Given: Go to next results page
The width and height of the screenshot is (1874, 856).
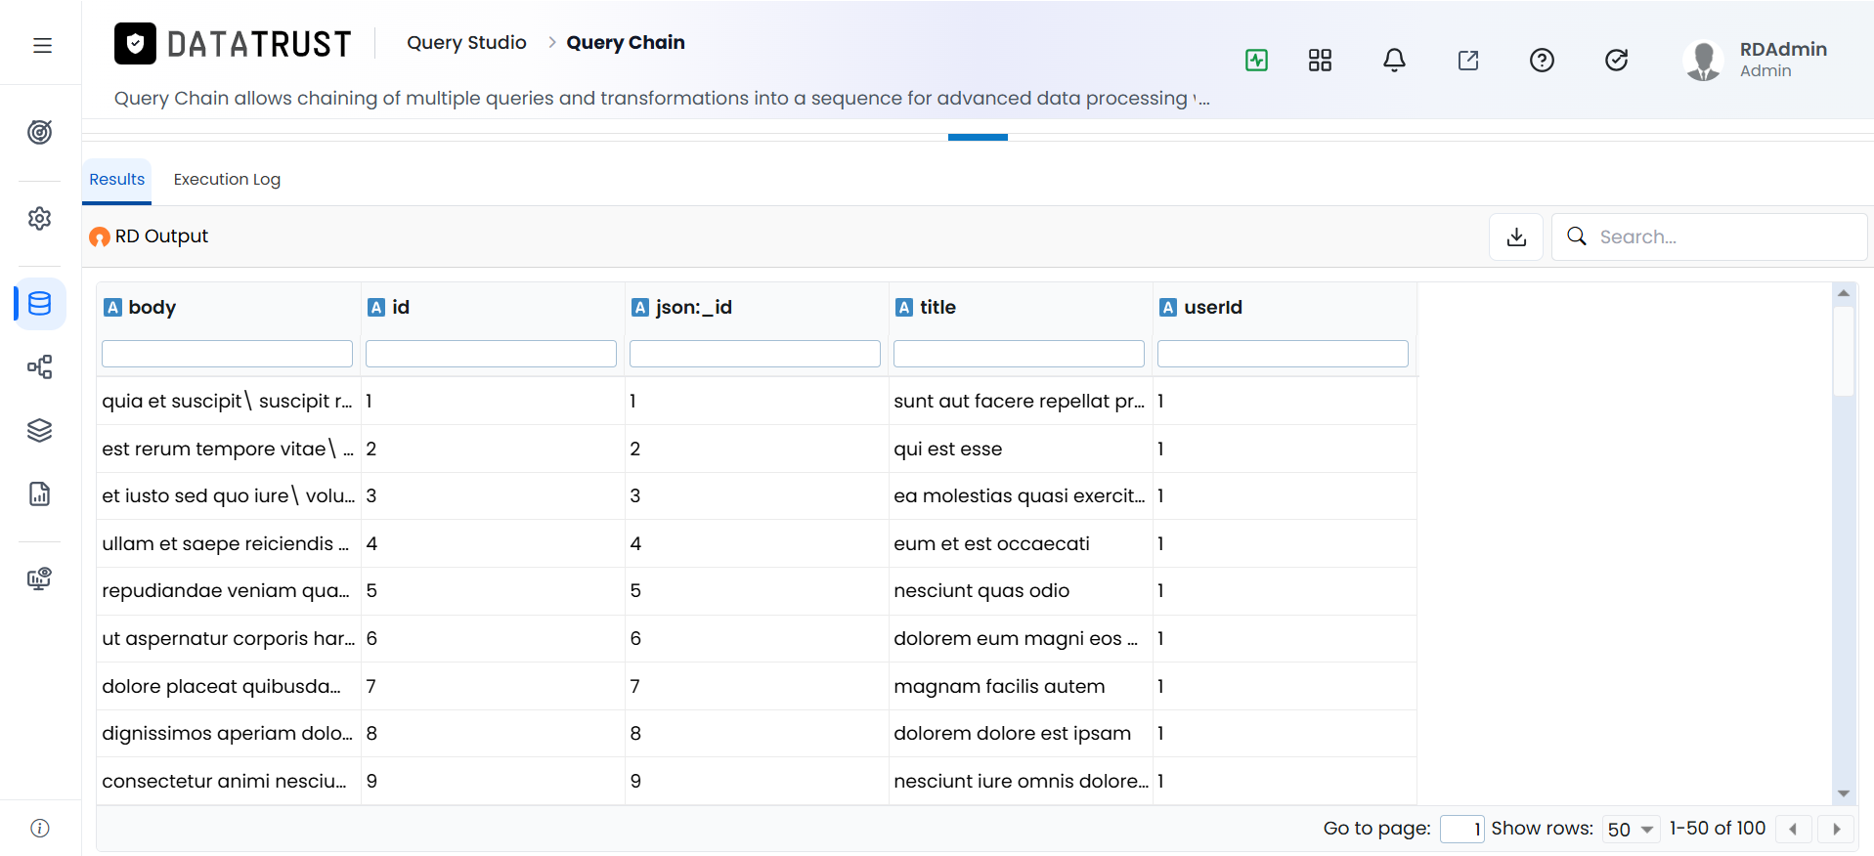Looking at the screenshot, I should pos(1836,829).
